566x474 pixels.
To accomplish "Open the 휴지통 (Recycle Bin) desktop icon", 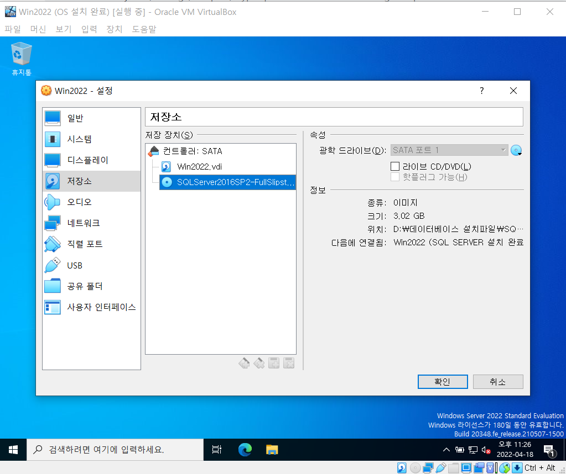I will (x=22, y=59).
